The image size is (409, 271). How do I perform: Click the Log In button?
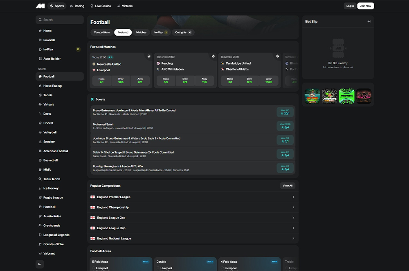pos(350,6)
